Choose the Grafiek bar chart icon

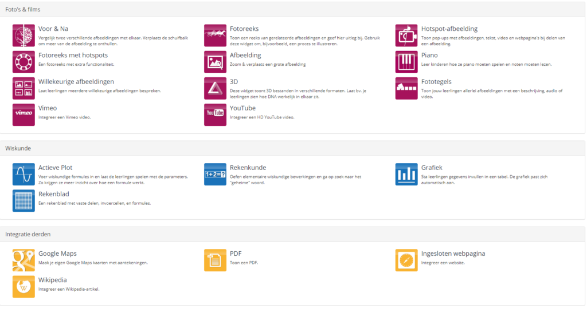pyautogui.click(x=406, y=174)
